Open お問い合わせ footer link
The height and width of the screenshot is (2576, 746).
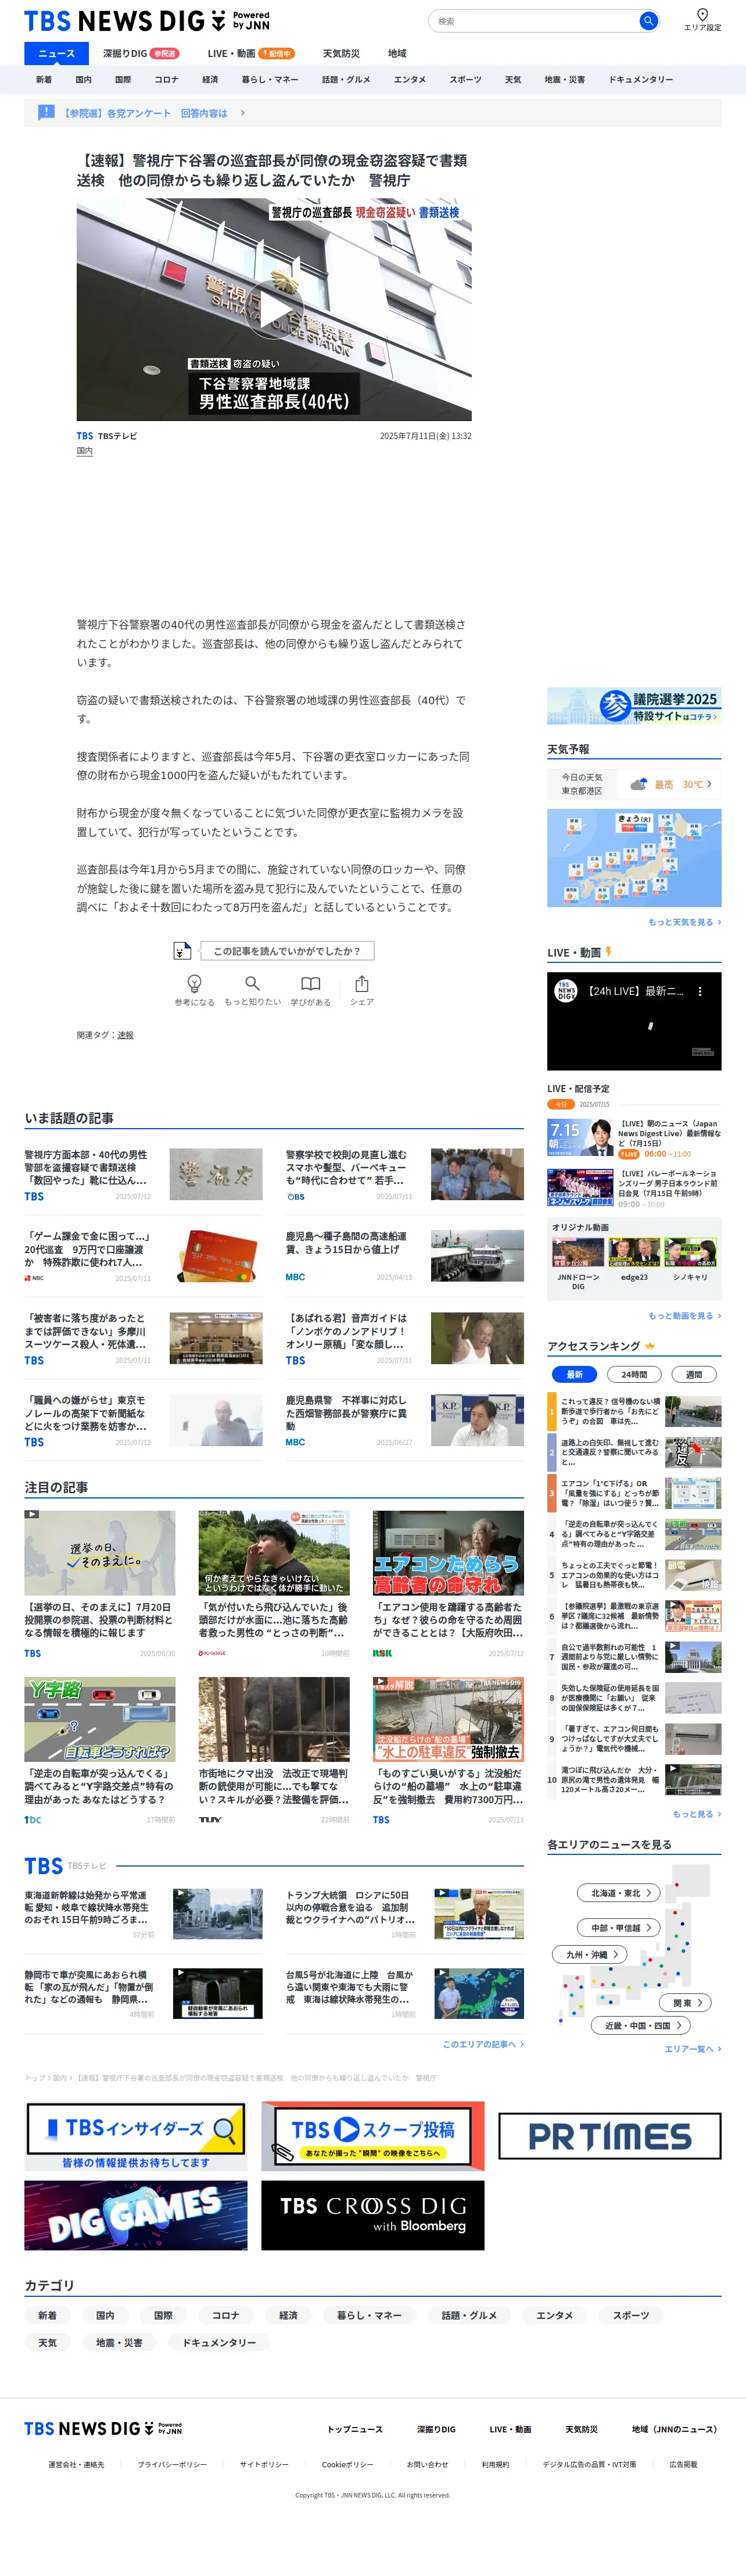428,2464
